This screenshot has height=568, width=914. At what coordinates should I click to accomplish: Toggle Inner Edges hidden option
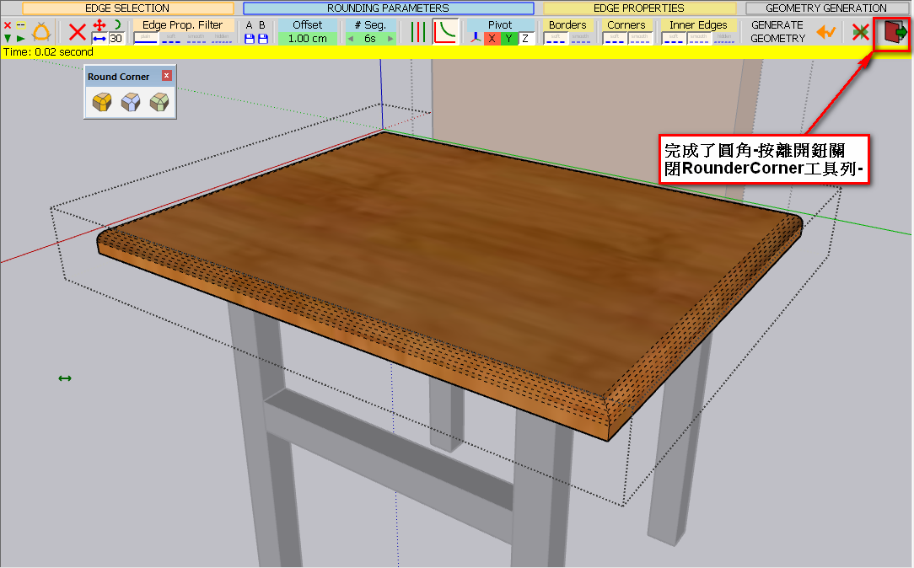click(724, 39)
